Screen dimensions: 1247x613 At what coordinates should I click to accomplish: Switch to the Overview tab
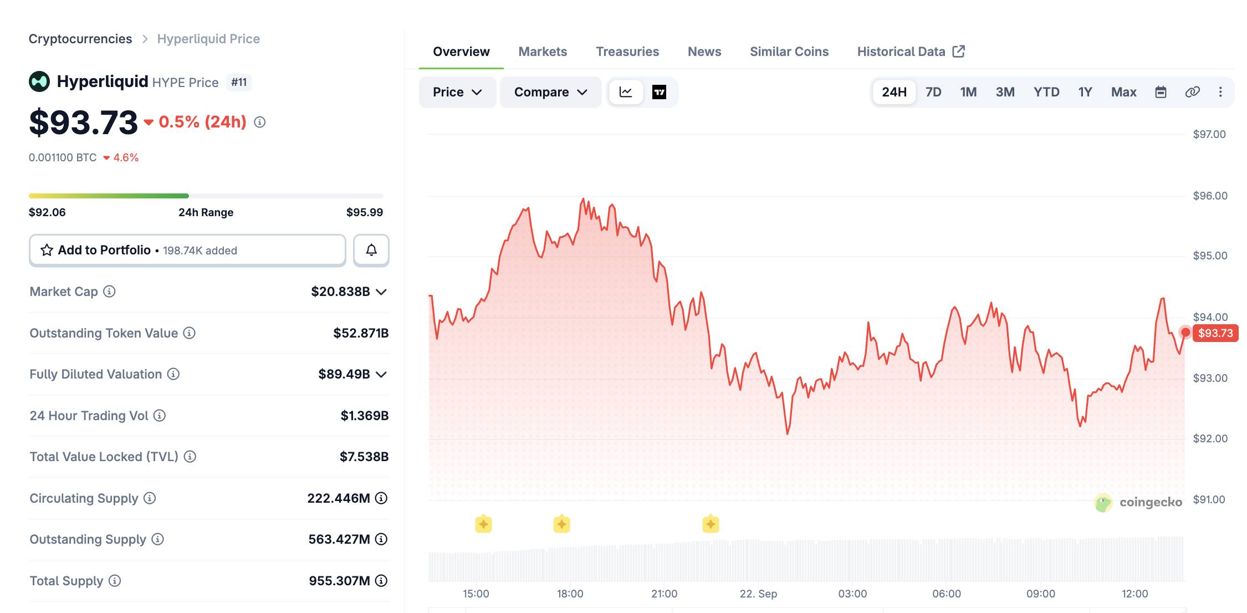click(x=461, y=52)
